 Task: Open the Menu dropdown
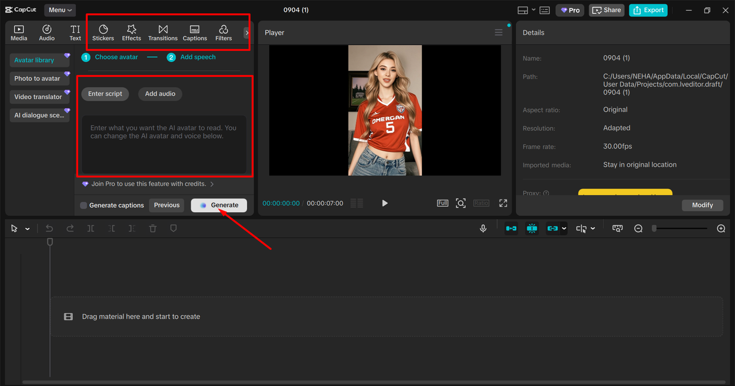60,10
